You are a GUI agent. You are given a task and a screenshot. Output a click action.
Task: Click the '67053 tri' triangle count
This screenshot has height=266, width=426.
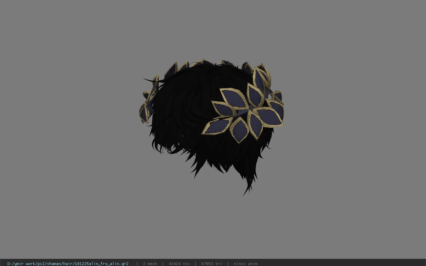point(211,264)
